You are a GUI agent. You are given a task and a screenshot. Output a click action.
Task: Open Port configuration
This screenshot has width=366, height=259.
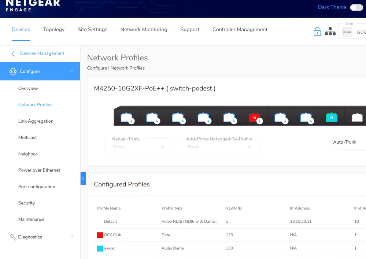point(37,187)
